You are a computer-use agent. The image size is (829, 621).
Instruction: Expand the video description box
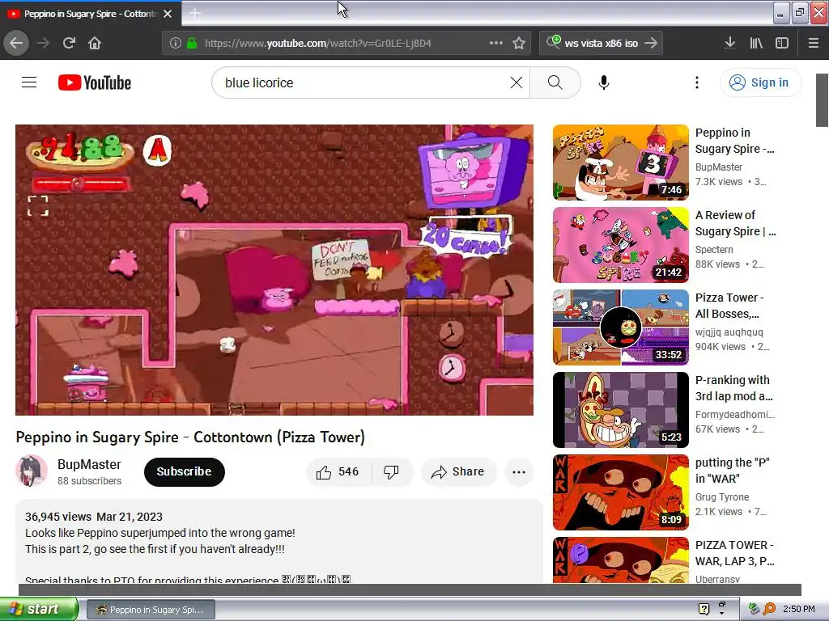pos(278,541)
